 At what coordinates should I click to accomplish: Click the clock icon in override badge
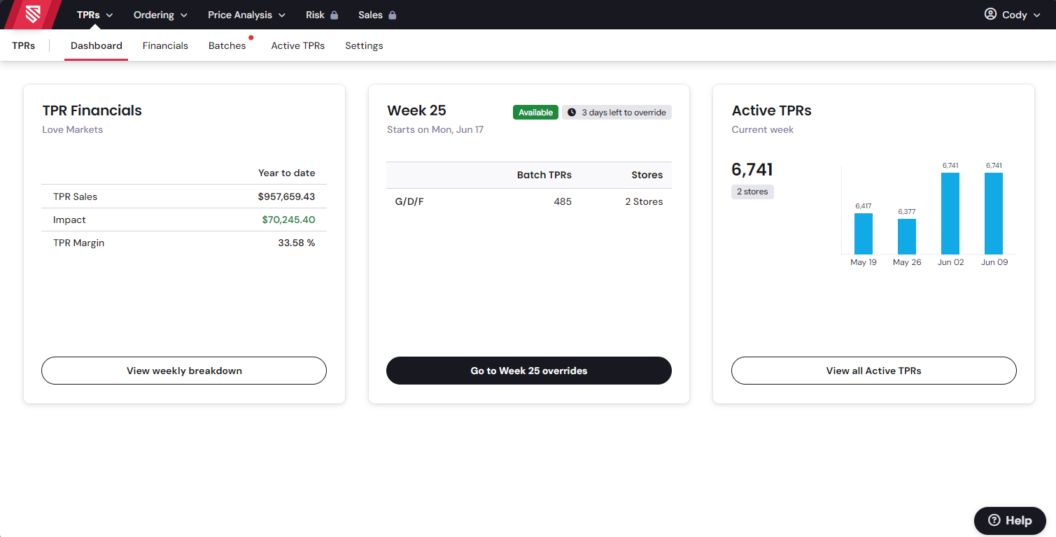point(572,113)
